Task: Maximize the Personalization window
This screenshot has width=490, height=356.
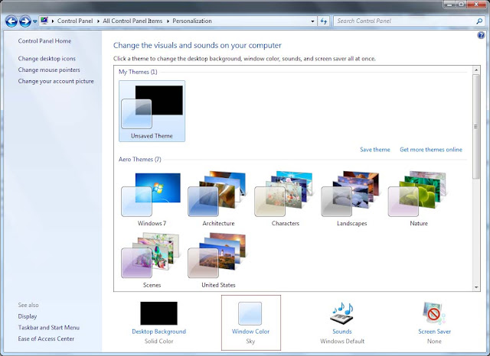Action: click(x=461, y=4)
